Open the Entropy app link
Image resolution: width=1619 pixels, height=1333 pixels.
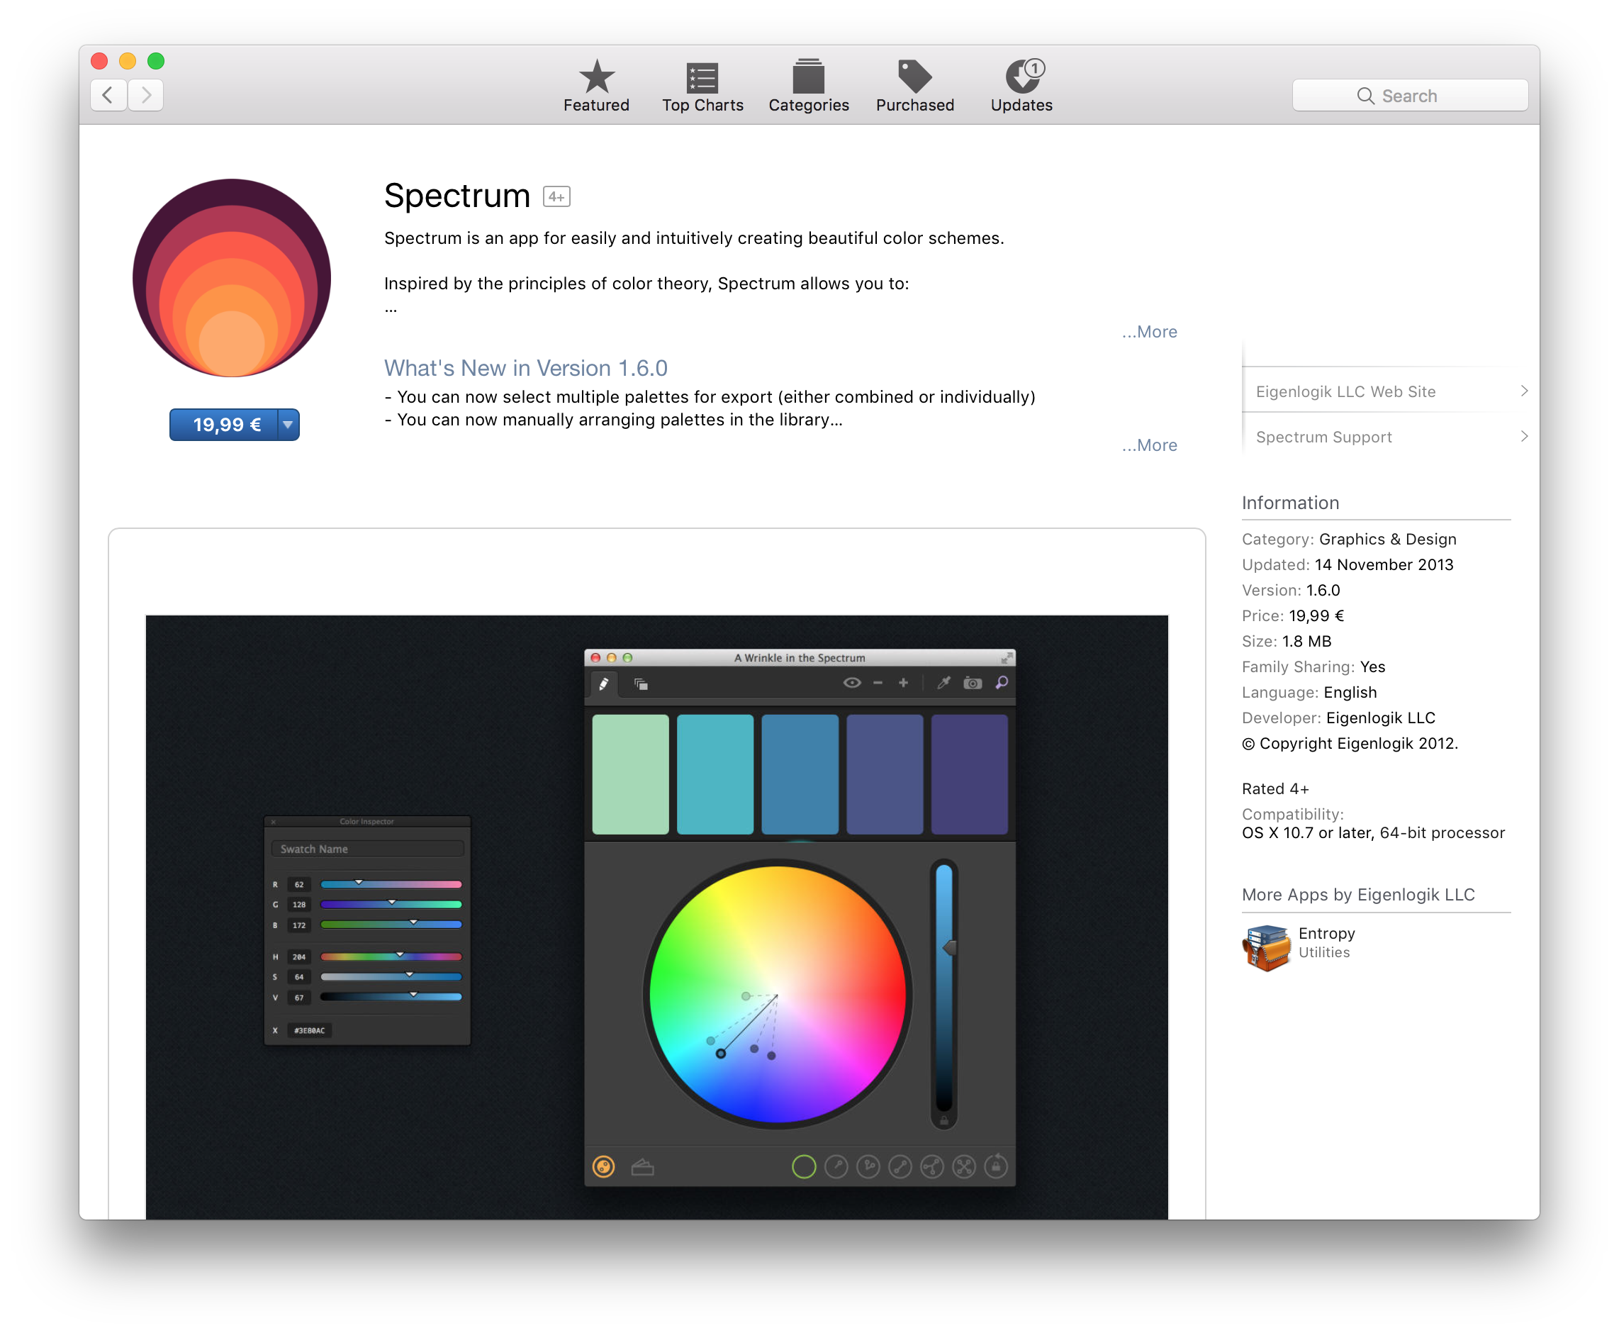1326,933
